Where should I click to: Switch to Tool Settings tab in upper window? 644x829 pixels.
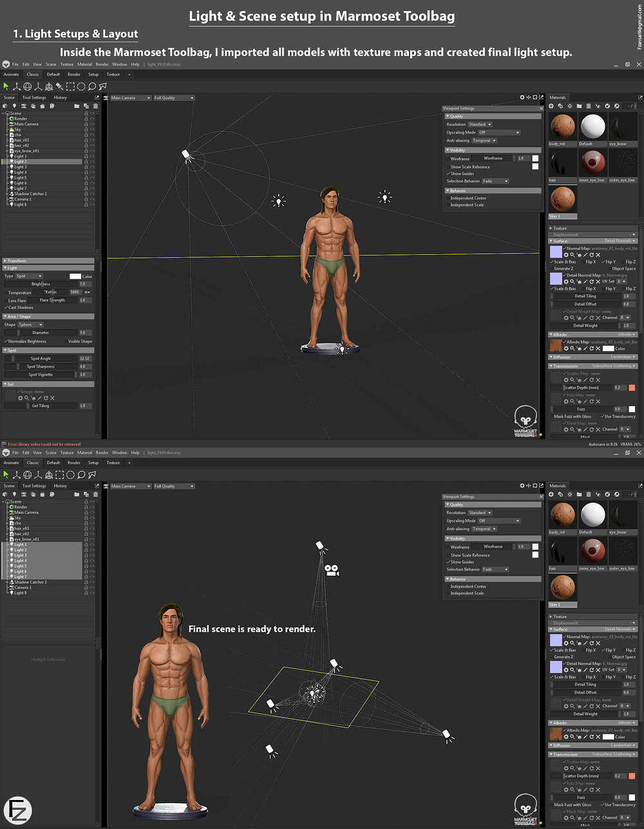pyautogui.click(x=34, y=98)
